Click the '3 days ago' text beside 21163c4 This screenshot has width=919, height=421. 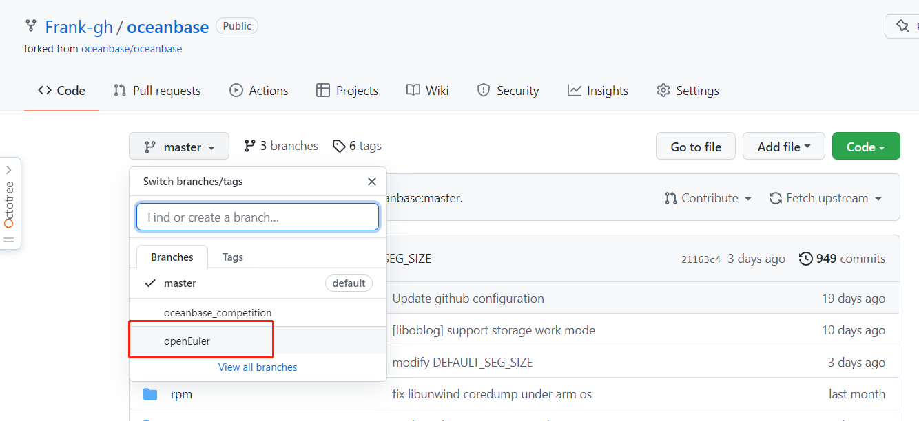point(756,259)
